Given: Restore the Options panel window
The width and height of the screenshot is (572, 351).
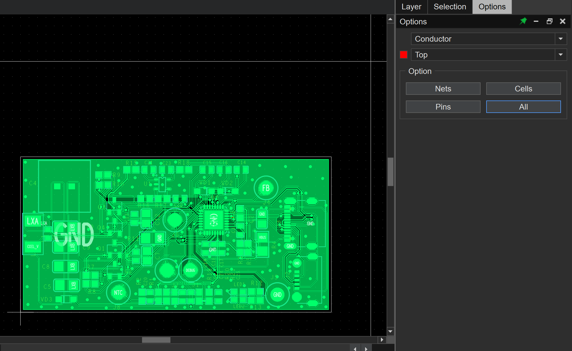Looking at the screenshot, I should click(x=549, y=21).
